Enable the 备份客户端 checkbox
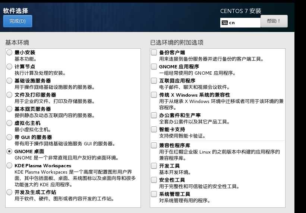 pos(154,52)
